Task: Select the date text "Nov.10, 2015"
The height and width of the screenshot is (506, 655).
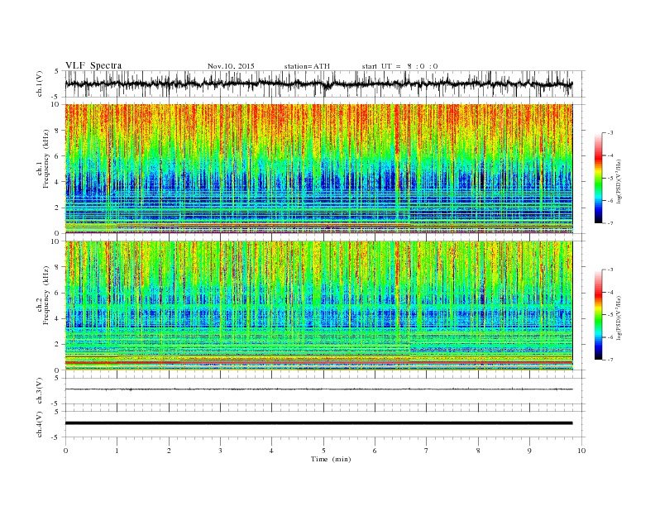Action: (231, 66)
